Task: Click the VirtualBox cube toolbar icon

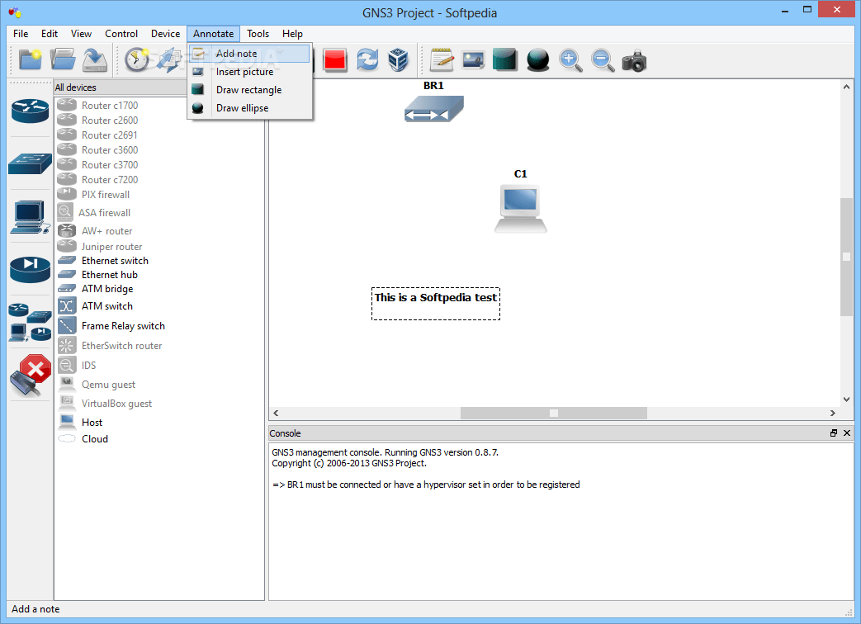Action: (x=398, y=59)
